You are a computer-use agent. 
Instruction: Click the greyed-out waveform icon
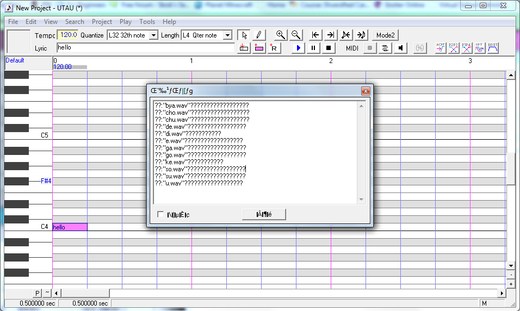[x=420, y=48]
